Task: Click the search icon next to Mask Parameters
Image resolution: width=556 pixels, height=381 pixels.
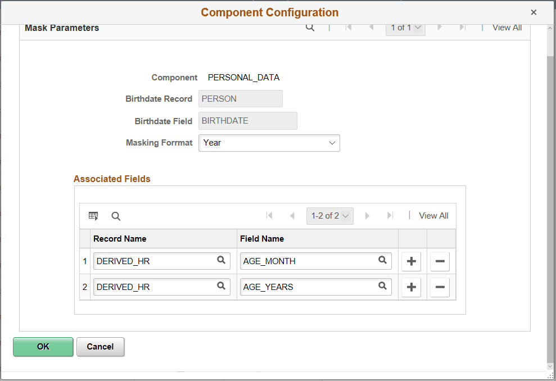Action: click(310, 27)
